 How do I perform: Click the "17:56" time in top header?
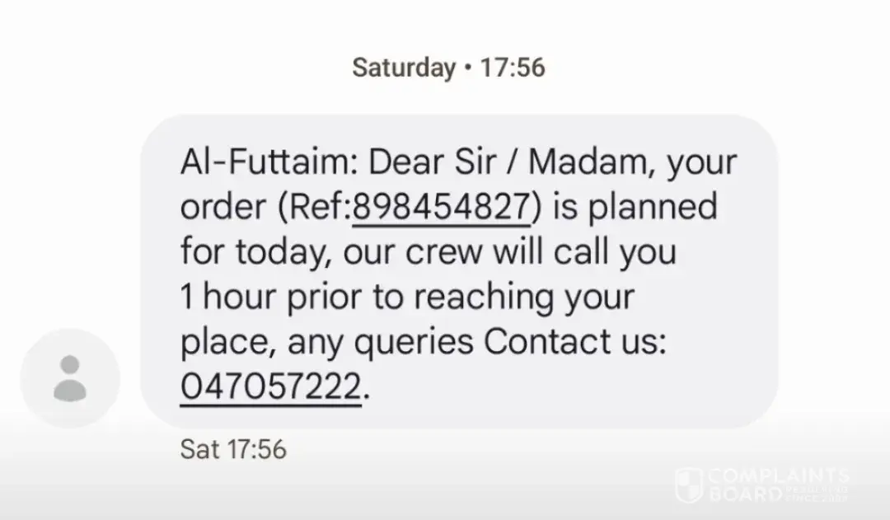tap(512, 68)
